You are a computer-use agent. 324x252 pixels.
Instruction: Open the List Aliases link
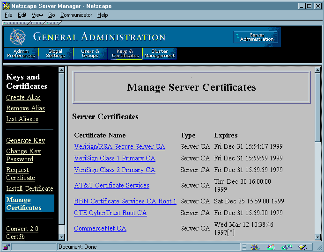(22, 119)
